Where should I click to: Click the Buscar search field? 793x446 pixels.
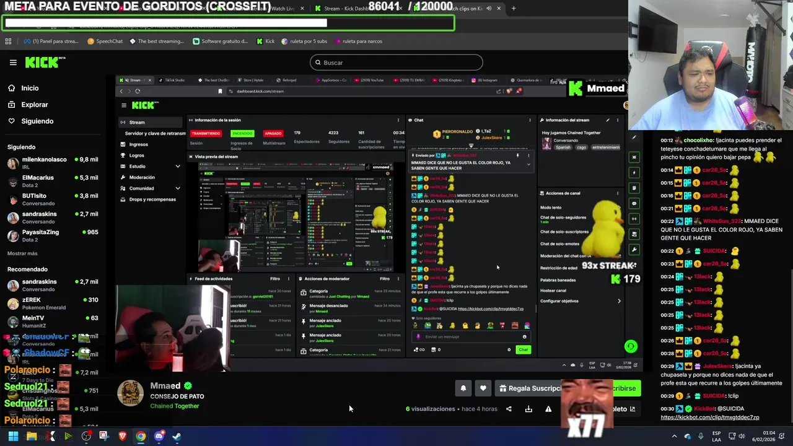pyautogui.click(x=396, y=63)
